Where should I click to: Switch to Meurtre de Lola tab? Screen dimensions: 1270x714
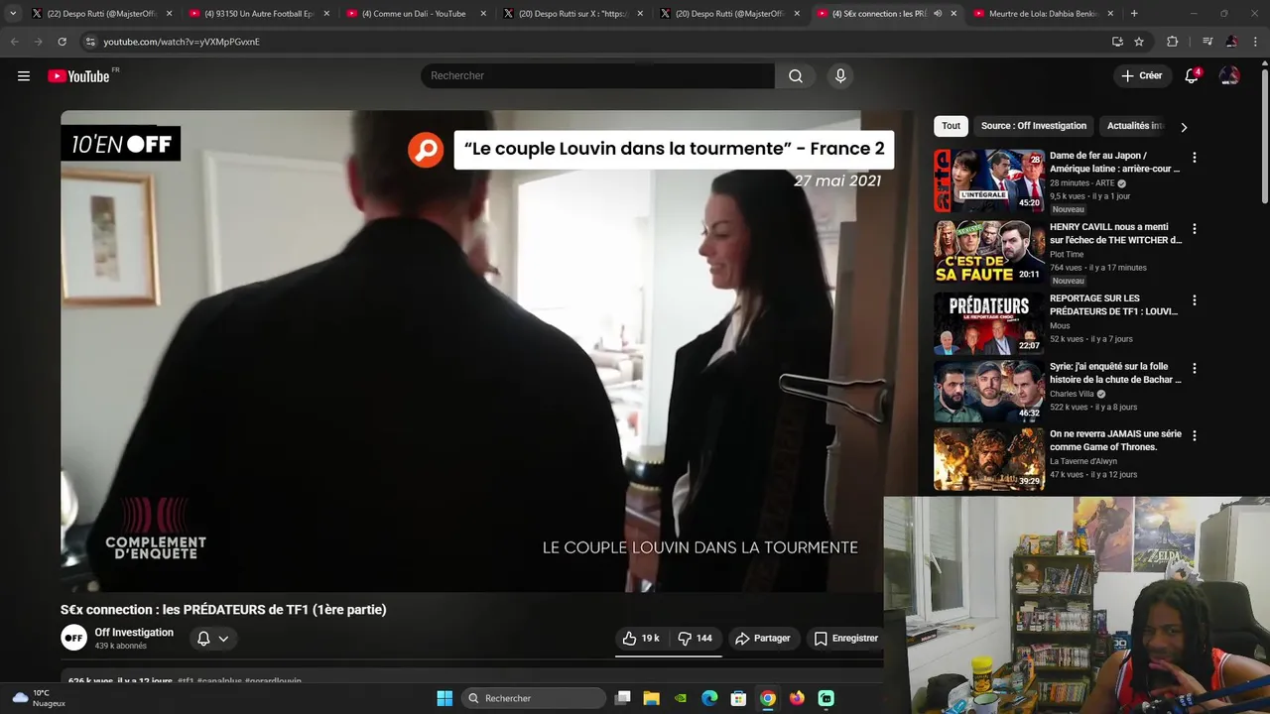click(x=1042, y=14)
